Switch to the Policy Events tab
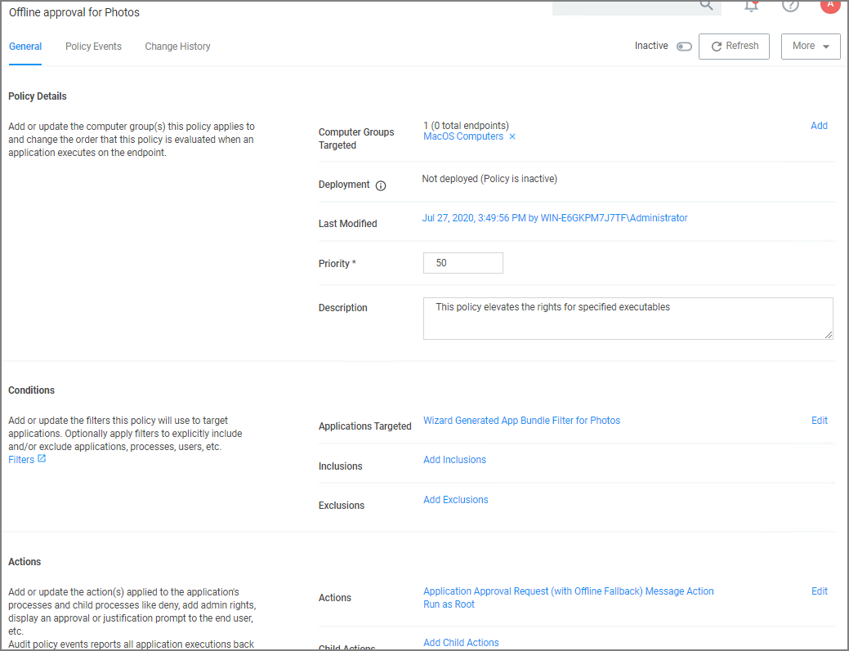Viewport: 849px width, 651px height. coord(93,47)
